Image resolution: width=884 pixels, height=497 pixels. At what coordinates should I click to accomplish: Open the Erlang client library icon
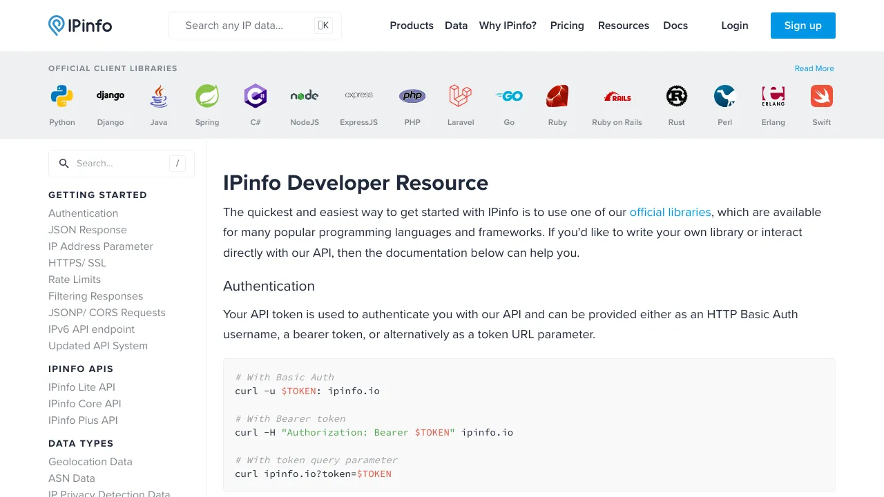click(x=773, y=96)
